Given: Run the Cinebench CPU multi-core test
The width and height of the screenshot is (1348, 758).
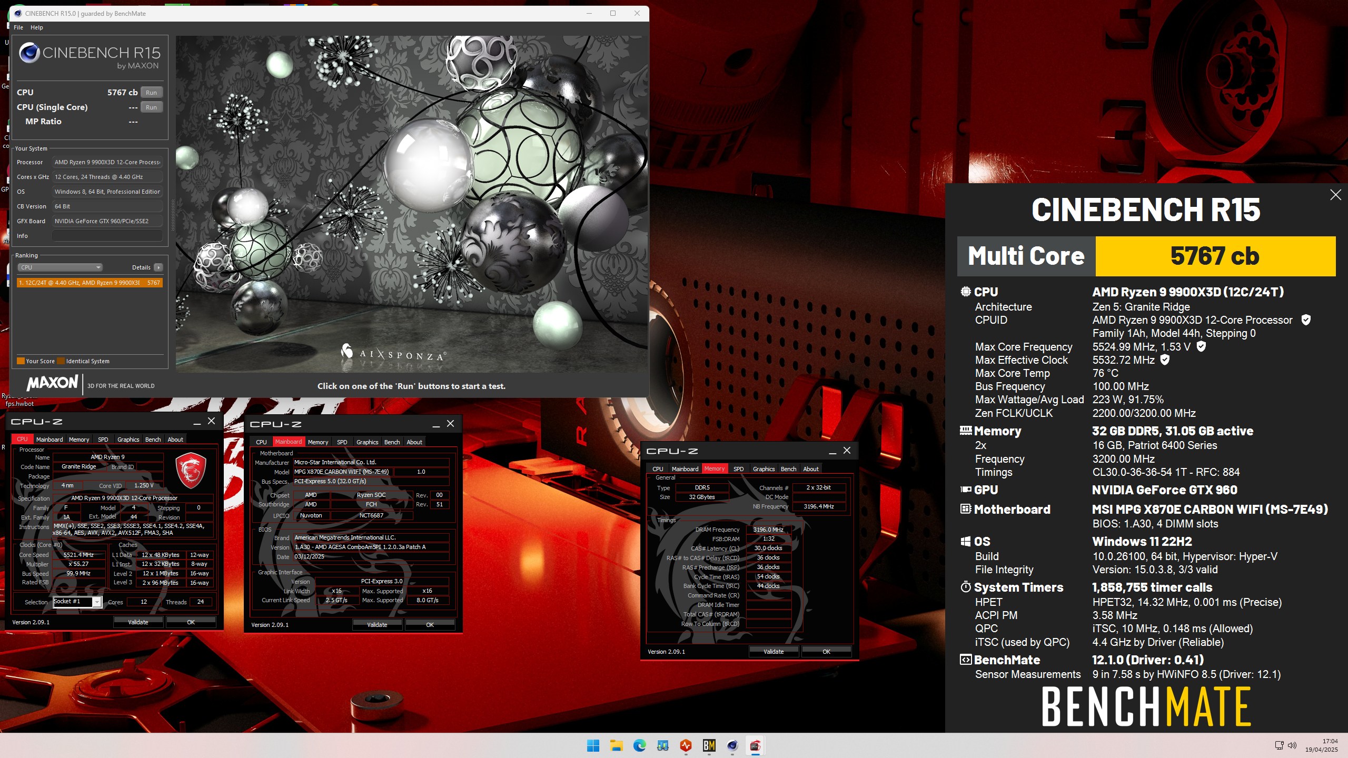Looking at the screenshot, I should [151, 92].
